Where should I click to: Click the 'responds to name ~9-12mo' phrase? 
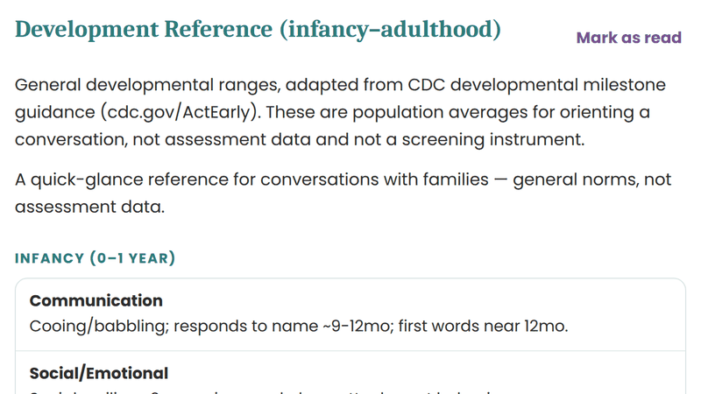(283, 326)
